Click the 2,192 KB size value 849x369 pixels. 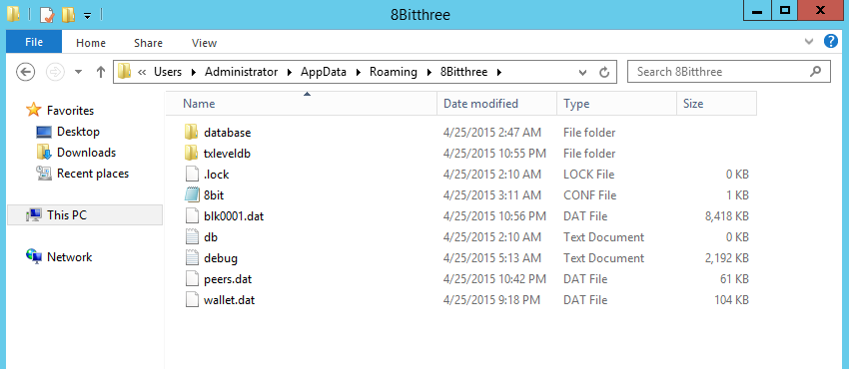click(x=726, y=258)
